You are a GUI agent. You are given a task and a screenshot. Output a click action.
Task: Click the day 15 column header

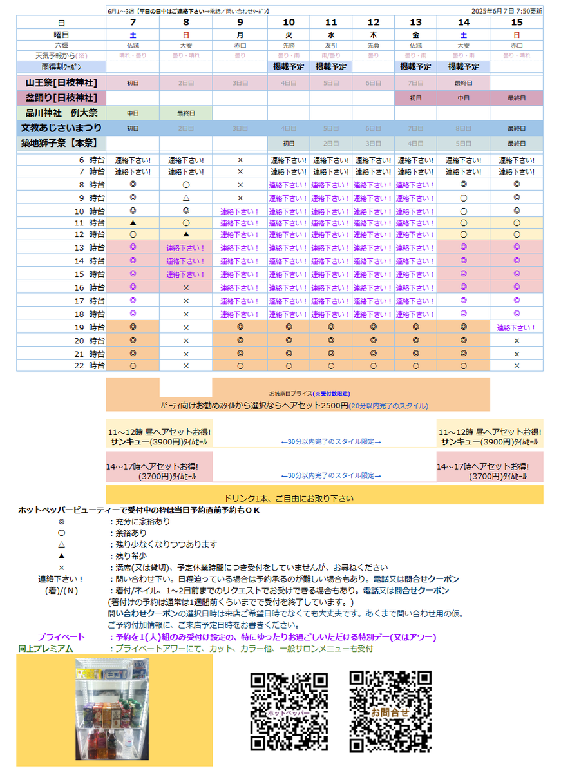pos(517,23)
